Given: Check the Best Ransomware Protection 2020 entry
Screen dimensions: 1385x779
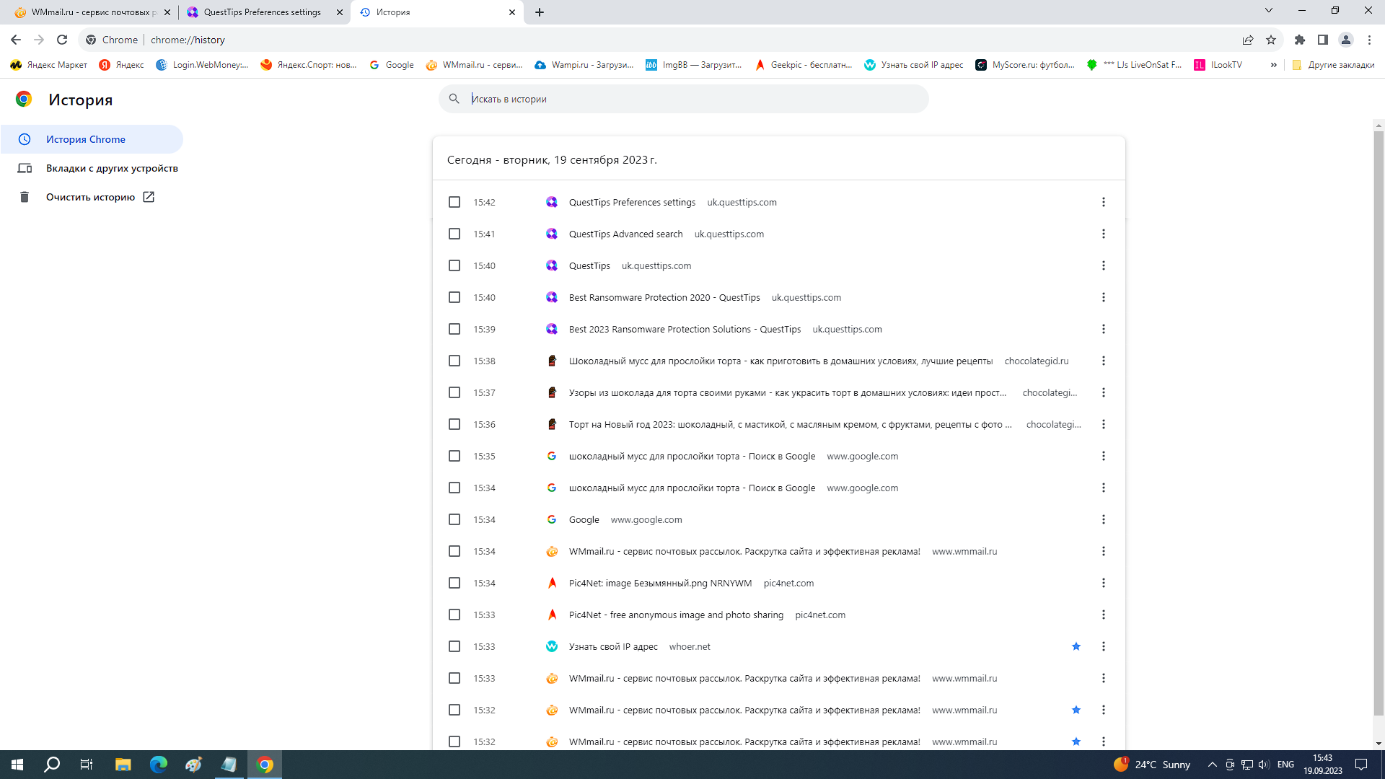Looking at the screenshot, I should click(x=454, y=297).
